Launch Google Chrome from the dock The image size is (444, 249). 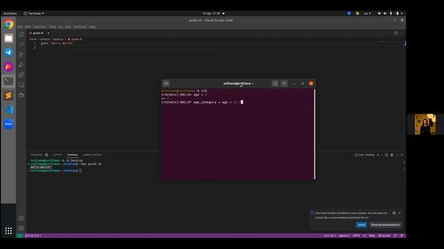pyautogui.click(x=8, y=24)
